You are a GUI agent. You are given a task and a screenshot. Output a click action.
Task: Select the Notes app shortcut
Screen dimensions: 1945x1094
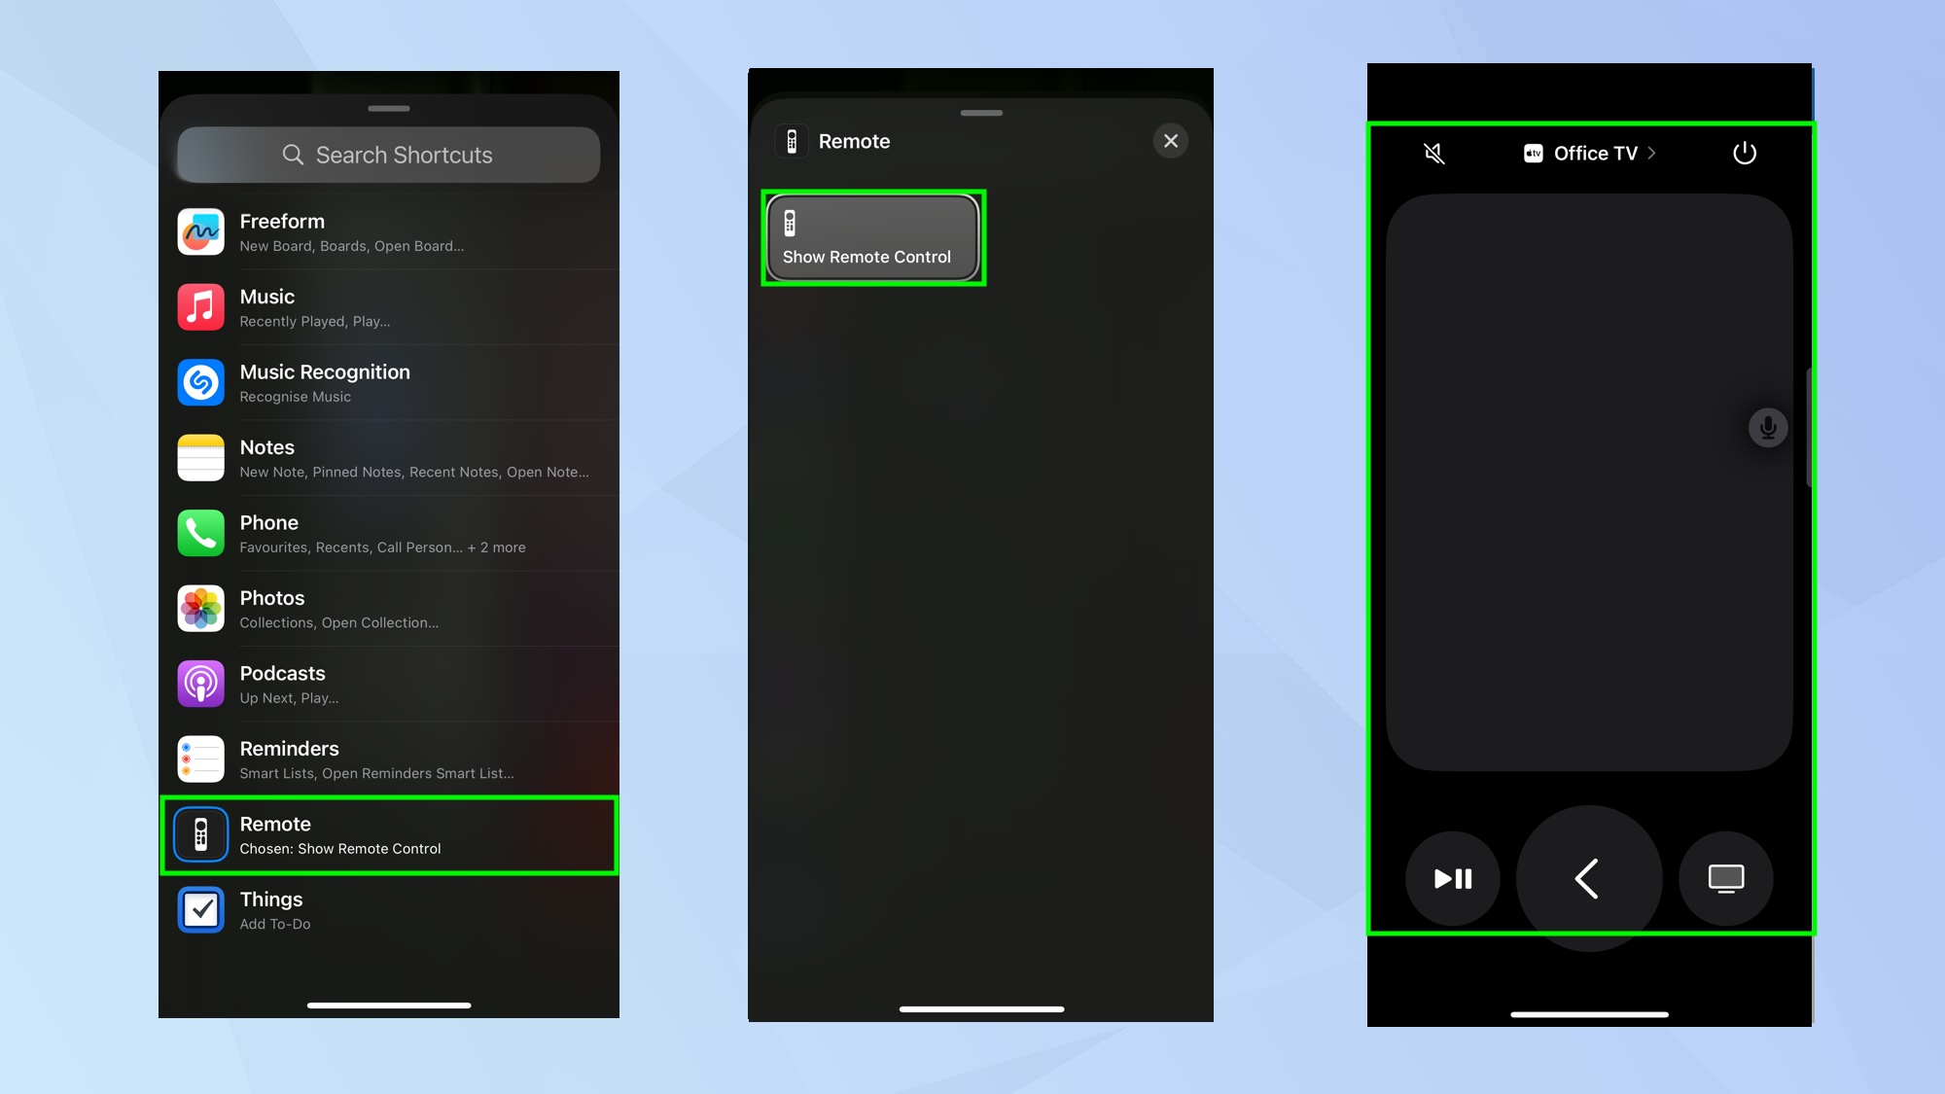[389, 457]
